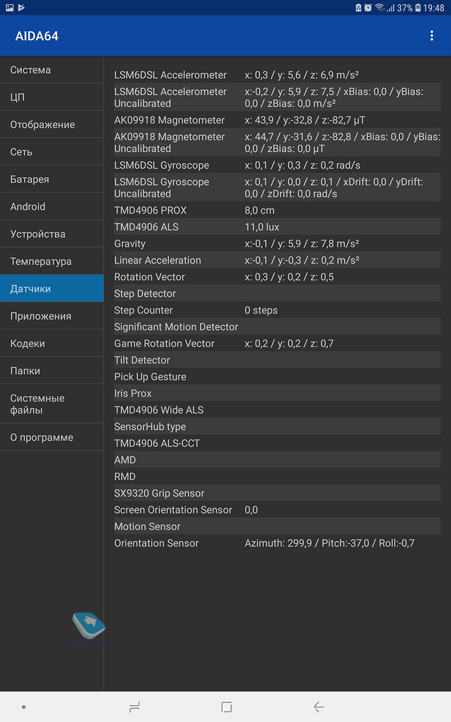The height and width of the screenshot is (722, 451).
Task: Select the Батарея menu item
Action: pos(52,179)
